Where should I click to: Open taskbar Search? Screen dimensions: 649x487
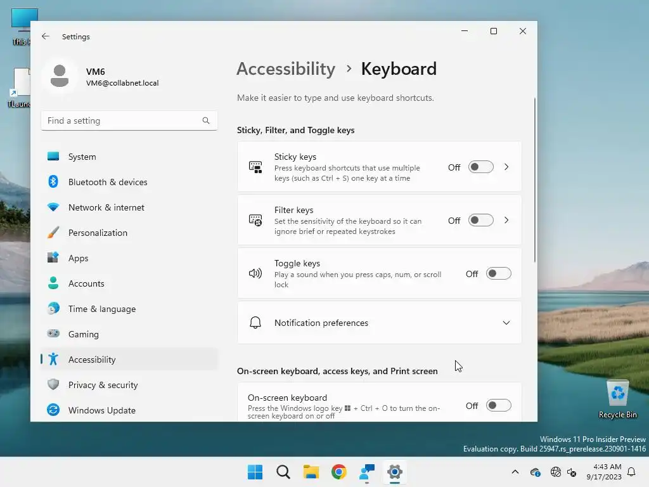283,472
